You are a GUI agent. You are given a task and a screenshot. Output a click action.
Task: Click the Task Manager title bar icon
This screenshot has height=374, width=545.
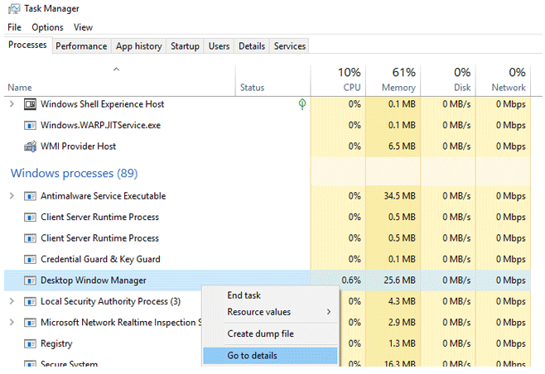[x=14, y=8]
